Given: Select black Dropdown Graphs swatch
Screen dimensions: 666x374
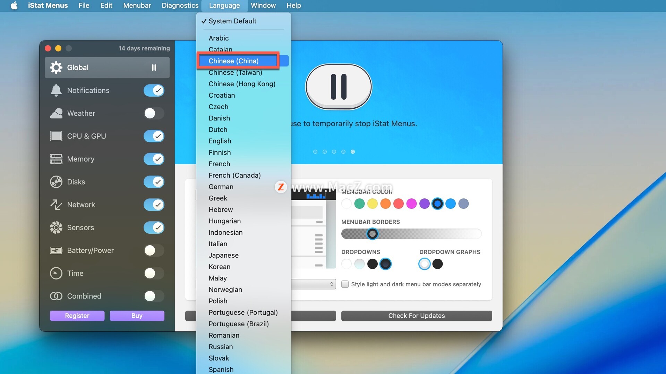Looking at the screenshot, I should coord(437,264).
